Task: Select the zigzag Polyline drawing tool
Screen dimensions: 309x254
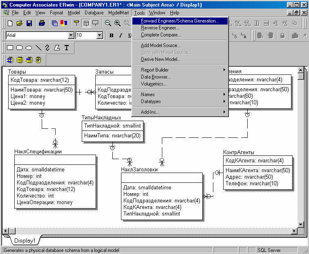Action: 47,48
